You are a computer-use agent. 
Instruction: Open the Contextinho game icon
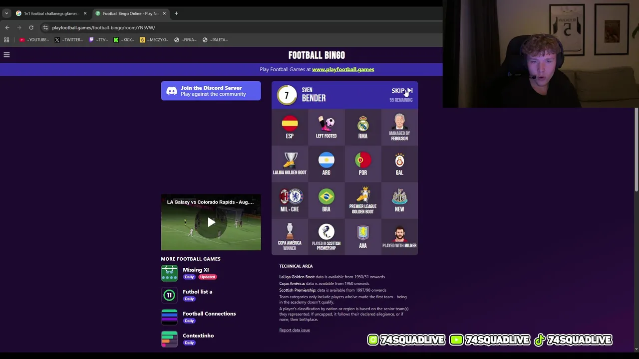[169, 339]
